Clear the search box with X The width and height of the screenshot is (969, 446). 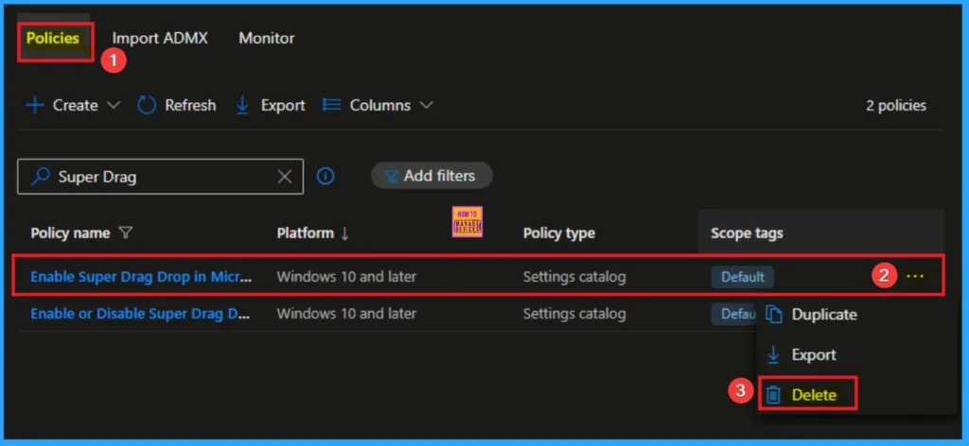tap(284, 177)
